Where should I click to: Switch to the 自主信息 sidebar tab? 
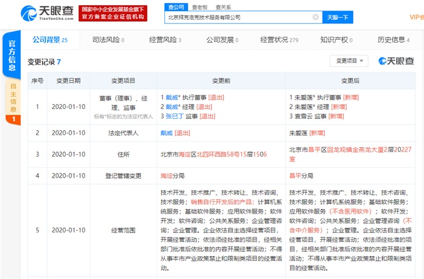[x=13, y=97]
